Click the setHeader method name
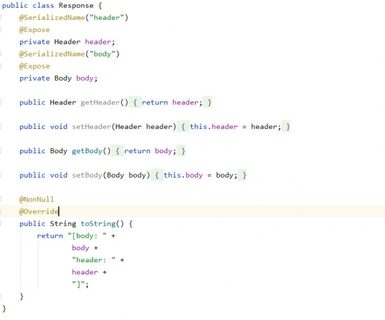Viewport: 385px width, 320px height. [91, 126]
